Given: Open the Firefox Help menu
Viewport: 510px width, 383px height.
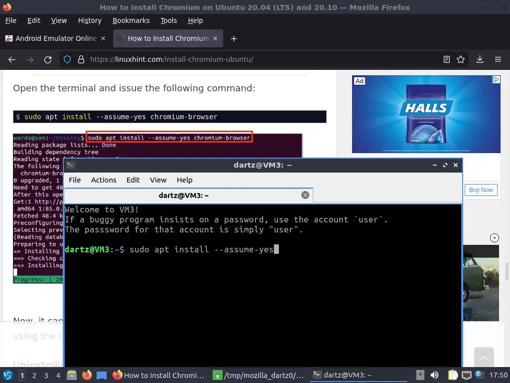Looking at the screenshot, I should pyautogui.click(x=195, y=20).
